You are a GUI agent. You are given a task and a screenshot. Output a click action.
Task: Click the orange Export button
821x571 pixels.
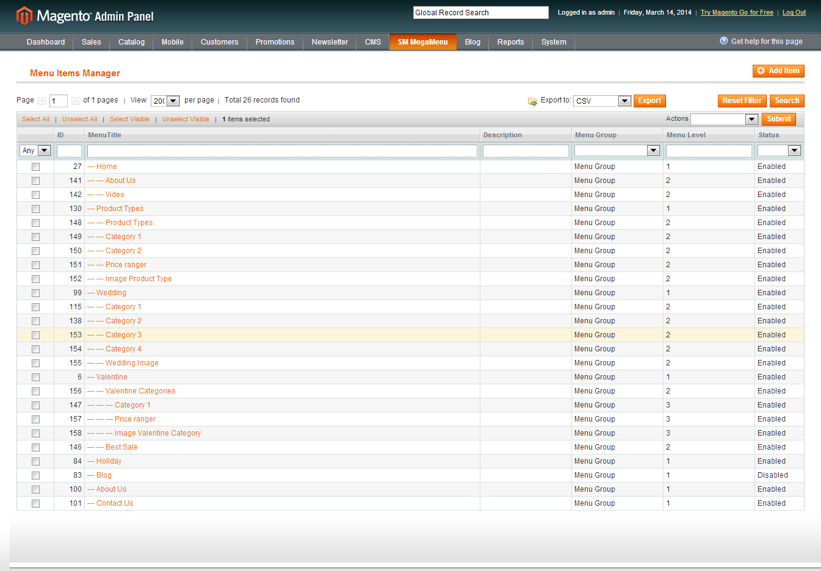click(x=649, y=101)
